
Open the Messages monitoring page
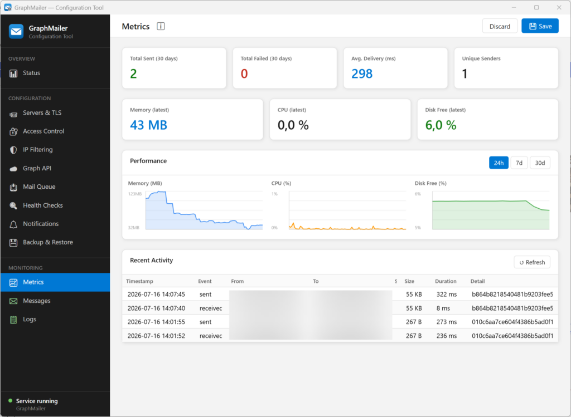click(55, 301)
